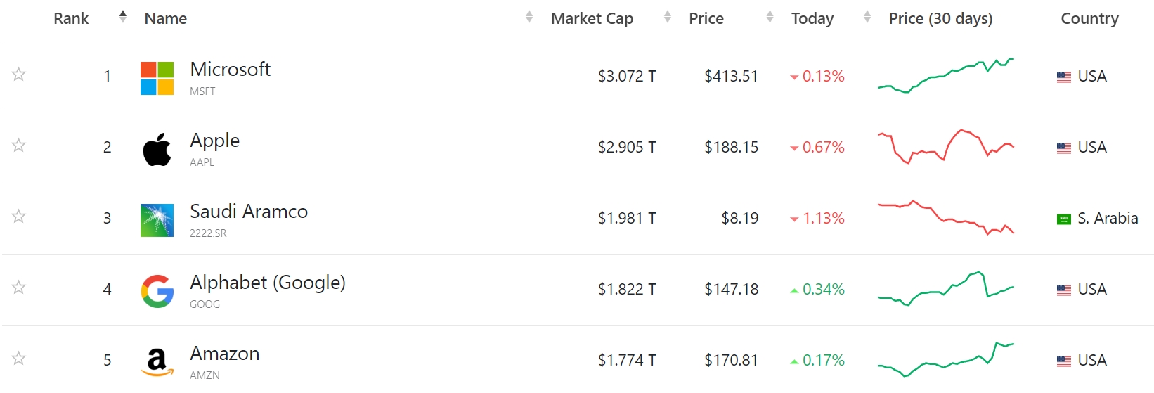This screenshot has width=1154, height=393.
Task: Click Apple's 30-day price sparkline
Action: pyautogui.click(x=945, y=146)
